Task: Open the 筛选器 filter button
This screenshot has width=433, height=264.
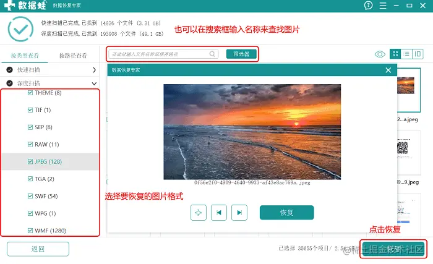Action: click(x=241, y=54)
